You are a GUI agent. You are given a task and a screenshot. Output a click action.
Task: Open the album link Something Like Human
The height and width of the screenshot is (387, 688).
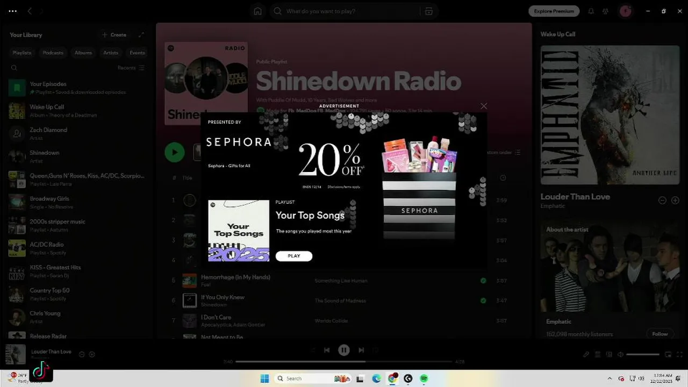coord(341,281)
